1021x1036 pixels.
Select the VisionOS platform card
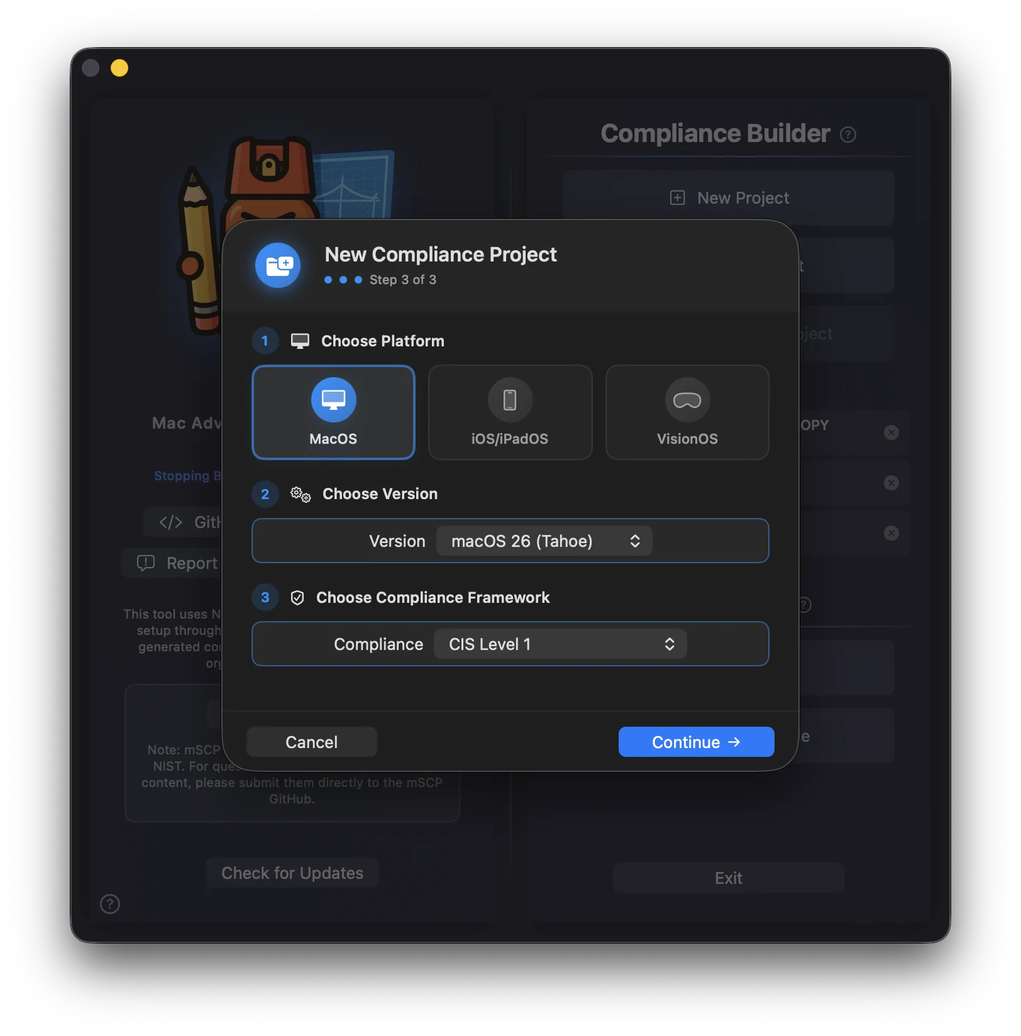(x=687, y=412)
